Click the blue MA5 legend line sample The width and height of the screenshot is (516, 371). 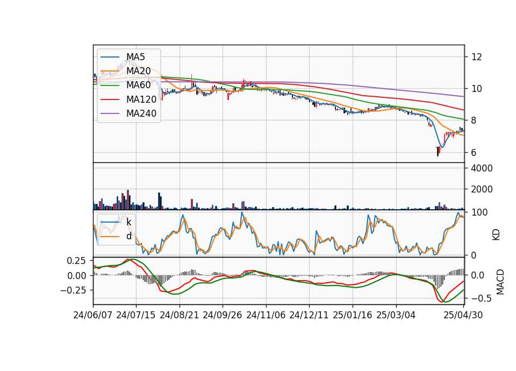110,58
